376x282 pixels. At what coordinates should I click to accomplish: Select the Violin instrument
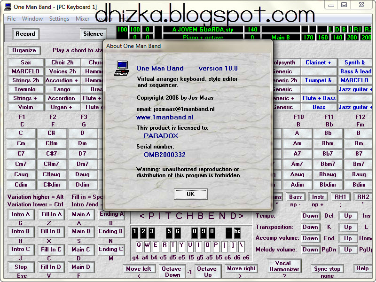pos(26,107)
